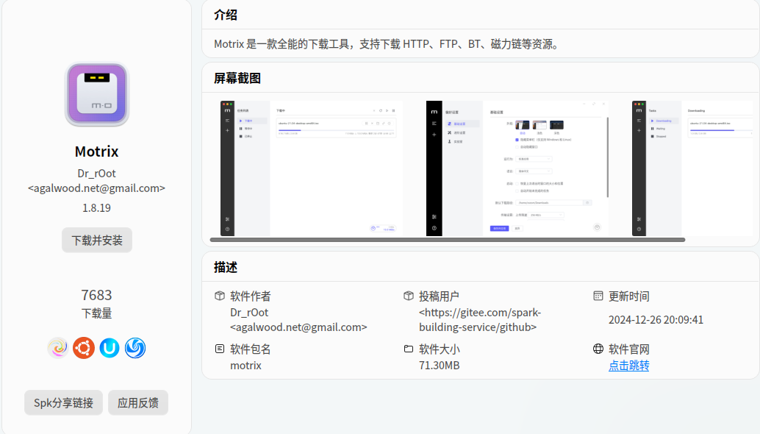Click the 屏幕截图 section heading

(237, 78)
